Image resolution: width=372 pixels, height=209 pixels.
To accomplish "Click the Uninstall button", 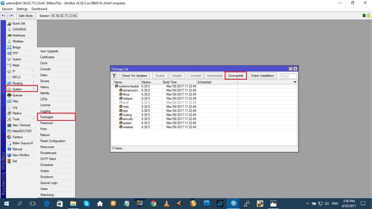I will (x=196, y=76).
